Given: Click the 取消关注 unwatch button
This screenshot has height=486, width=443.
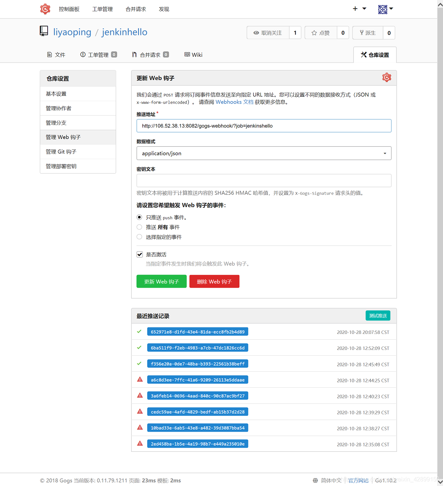Looking at the screenshot, I should point(268,33).
